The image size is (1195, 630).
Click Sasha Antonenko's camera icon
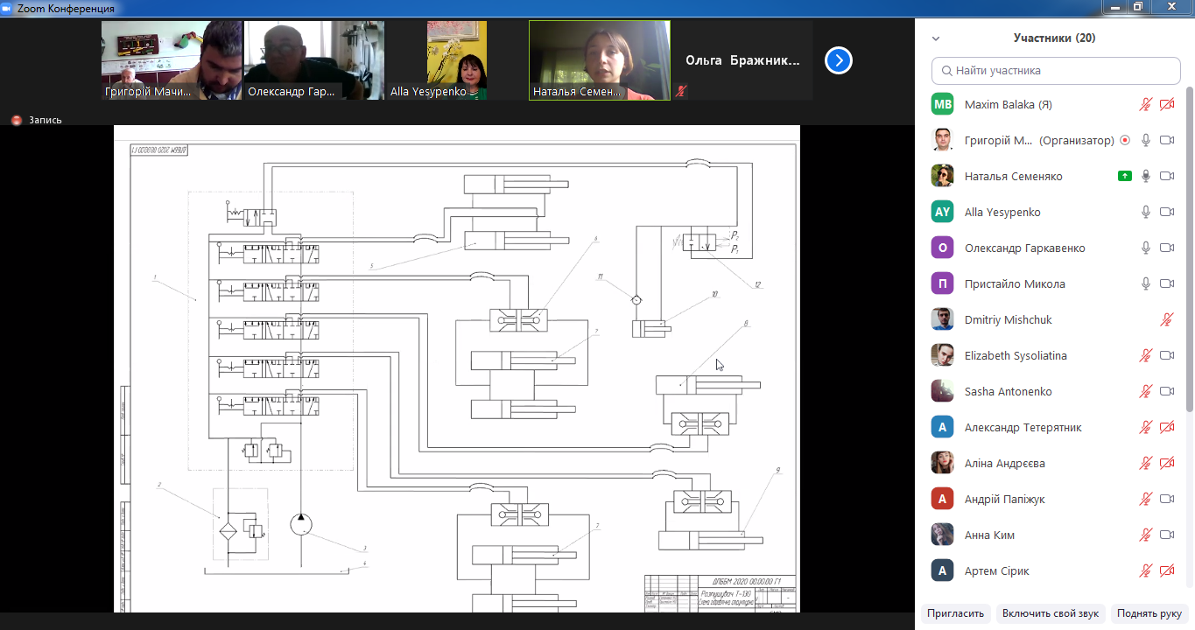[x=1167, y=391]
